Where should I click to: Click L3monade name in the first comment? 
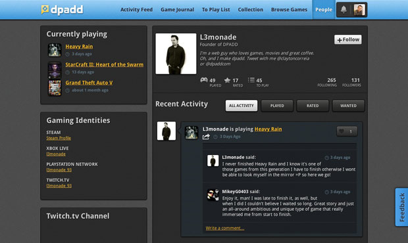click(233, 158)
